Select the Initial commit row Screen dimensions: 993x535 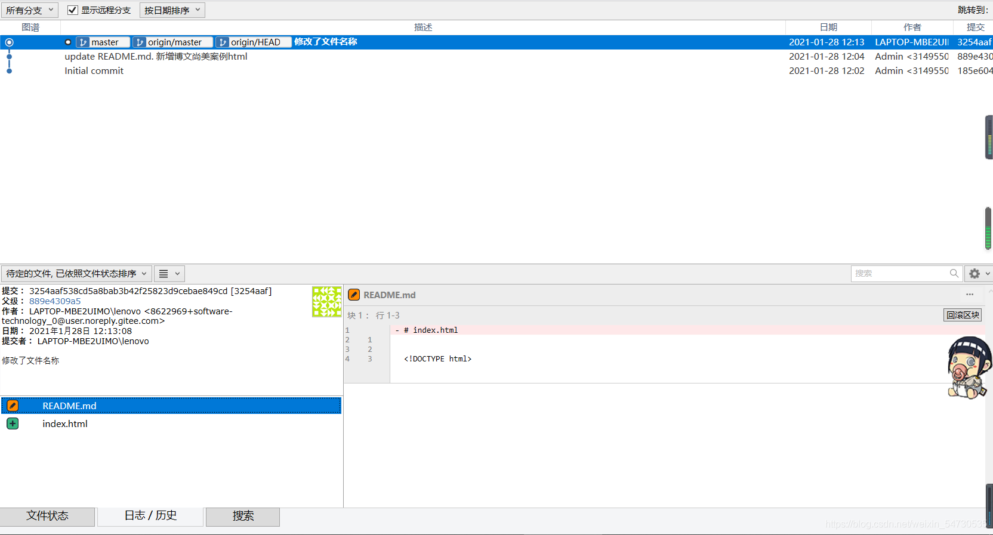pyautogui.click(x=496, y=71)
